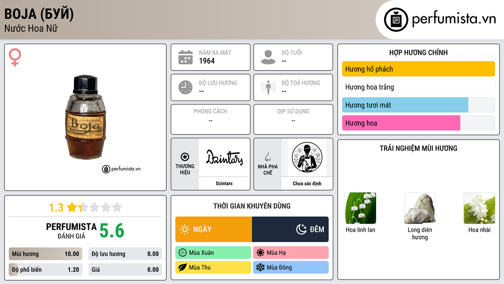Select the Mùa Đông season chip

pos(291,267)
